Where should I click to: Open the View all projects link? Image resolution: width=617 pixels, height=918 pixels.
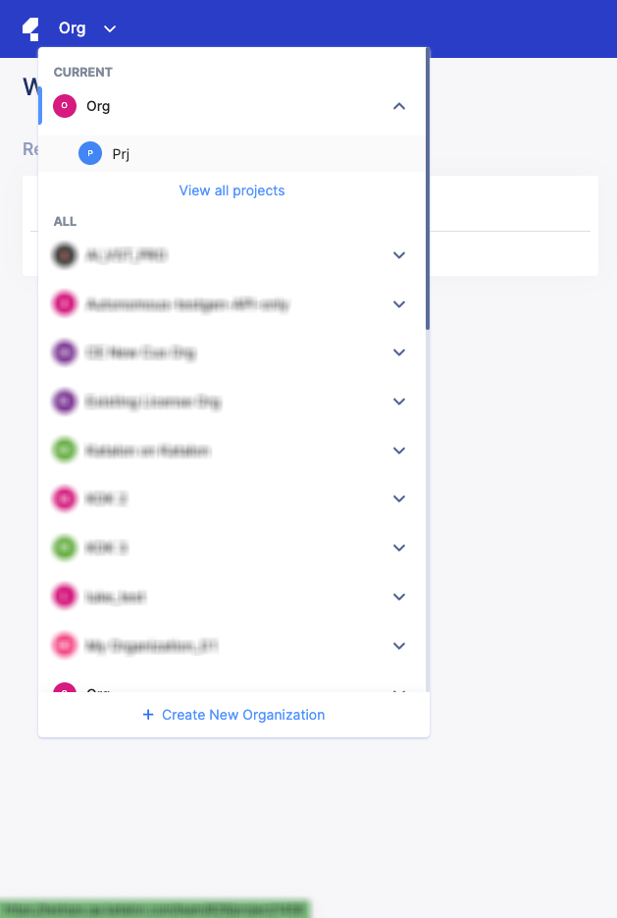point(231,190)
